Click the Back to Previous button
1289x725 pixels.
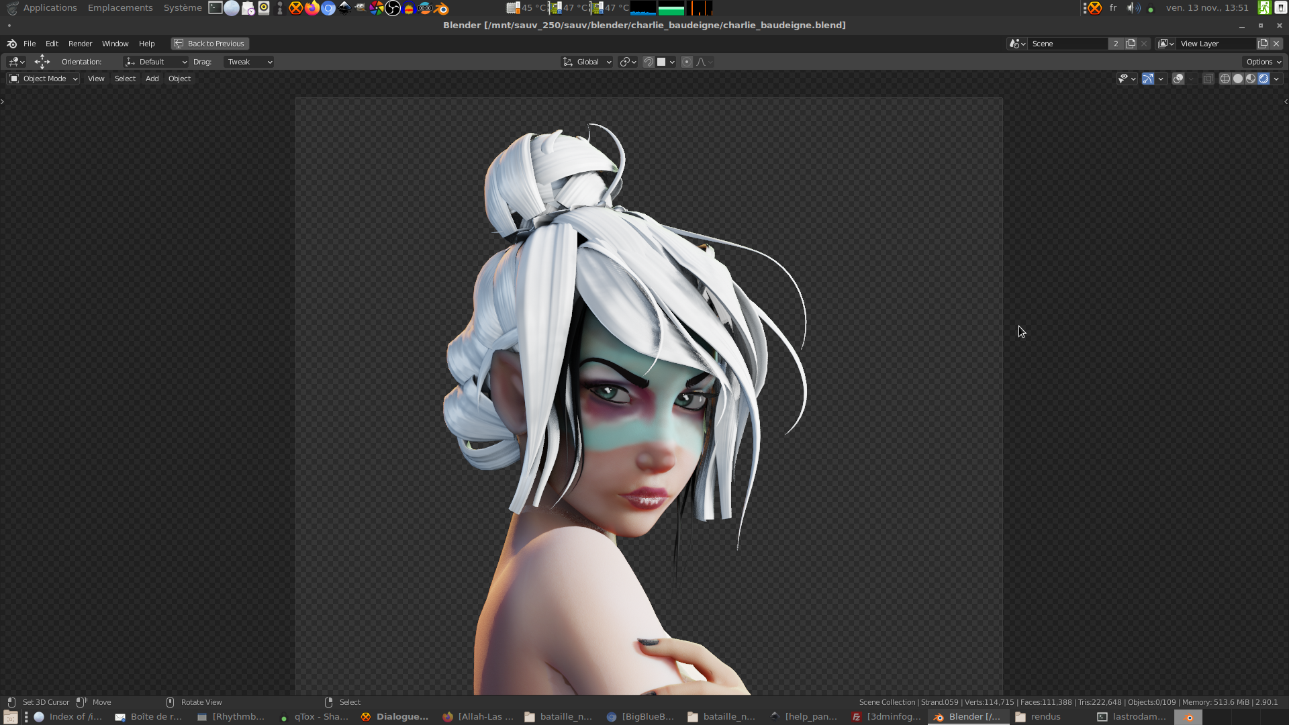(209, 44)
